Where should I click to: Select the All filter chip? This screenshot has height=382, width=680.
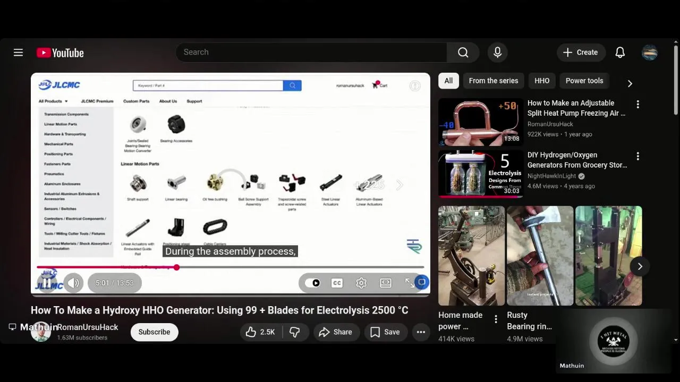[x=448, y=81]
